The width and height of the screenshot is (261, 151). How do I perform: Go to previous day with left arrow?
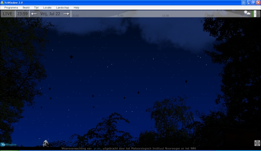point(34,14)
